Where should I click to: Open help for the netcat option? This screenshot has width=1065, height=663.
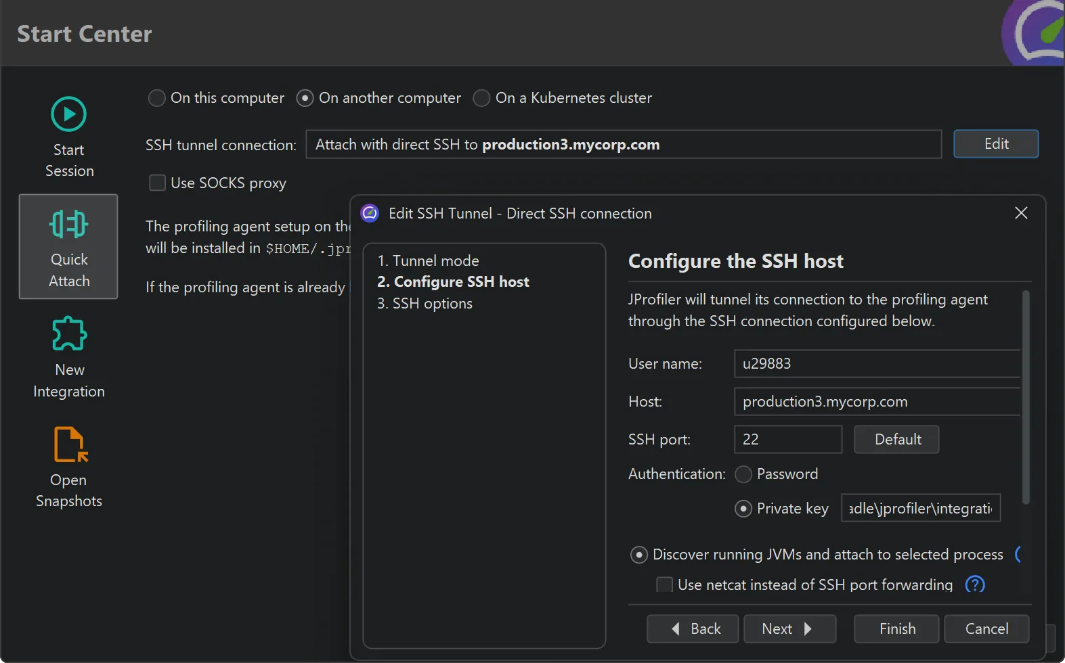pyautogui.click(x=975, y=585)
